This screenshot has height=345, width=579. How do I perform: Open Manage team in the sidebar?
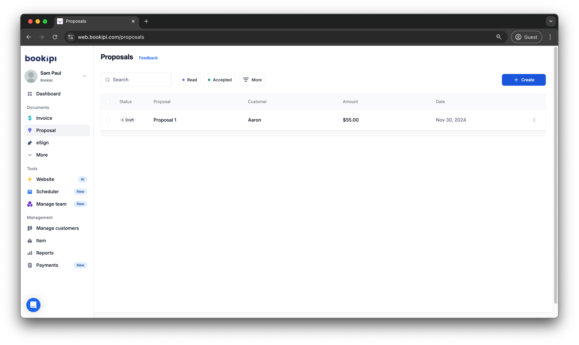click(51, 204)
